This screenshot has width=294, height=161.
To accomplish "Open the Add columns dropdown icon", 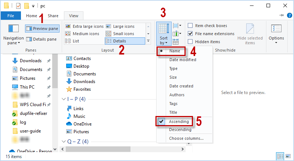I will pyautogui.click(x=177, y=34).
